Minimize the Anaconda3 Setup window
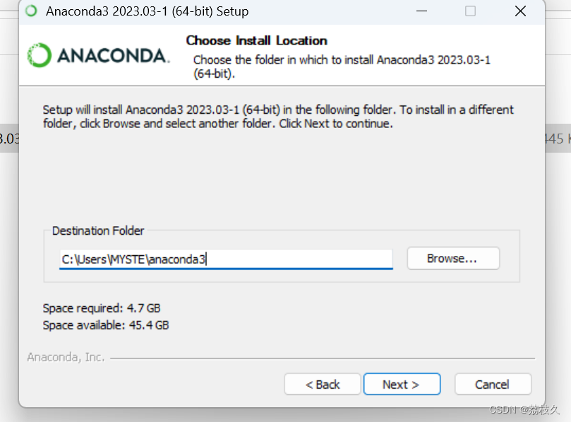Screen dimensions: 571x422 click(x=421, y=11)
